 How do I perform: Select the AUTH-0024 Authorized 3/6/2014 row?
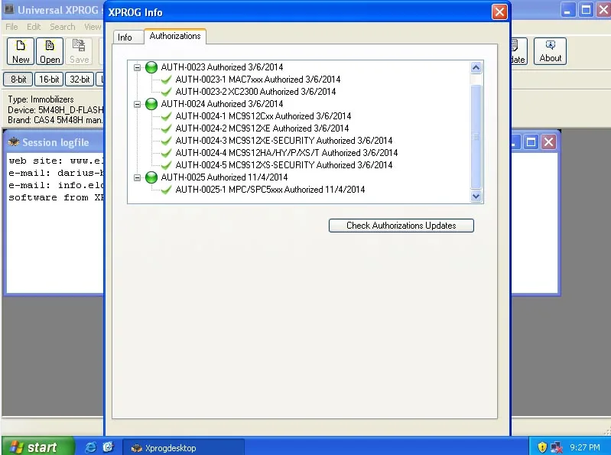pyautogui.click(x=222, y=104)
